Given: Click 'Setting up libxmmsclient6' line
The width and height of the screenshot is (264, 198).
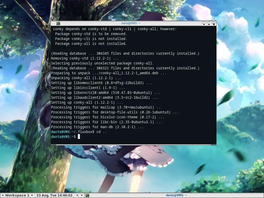Looking at the screenshot, I should coord(101,83).
